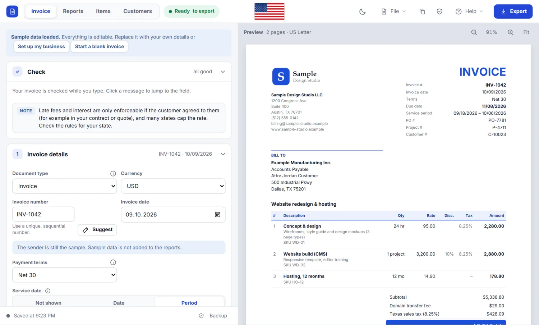Click the Website build (CMS) line item in preview
539x325 pixels.
point(388,259)
